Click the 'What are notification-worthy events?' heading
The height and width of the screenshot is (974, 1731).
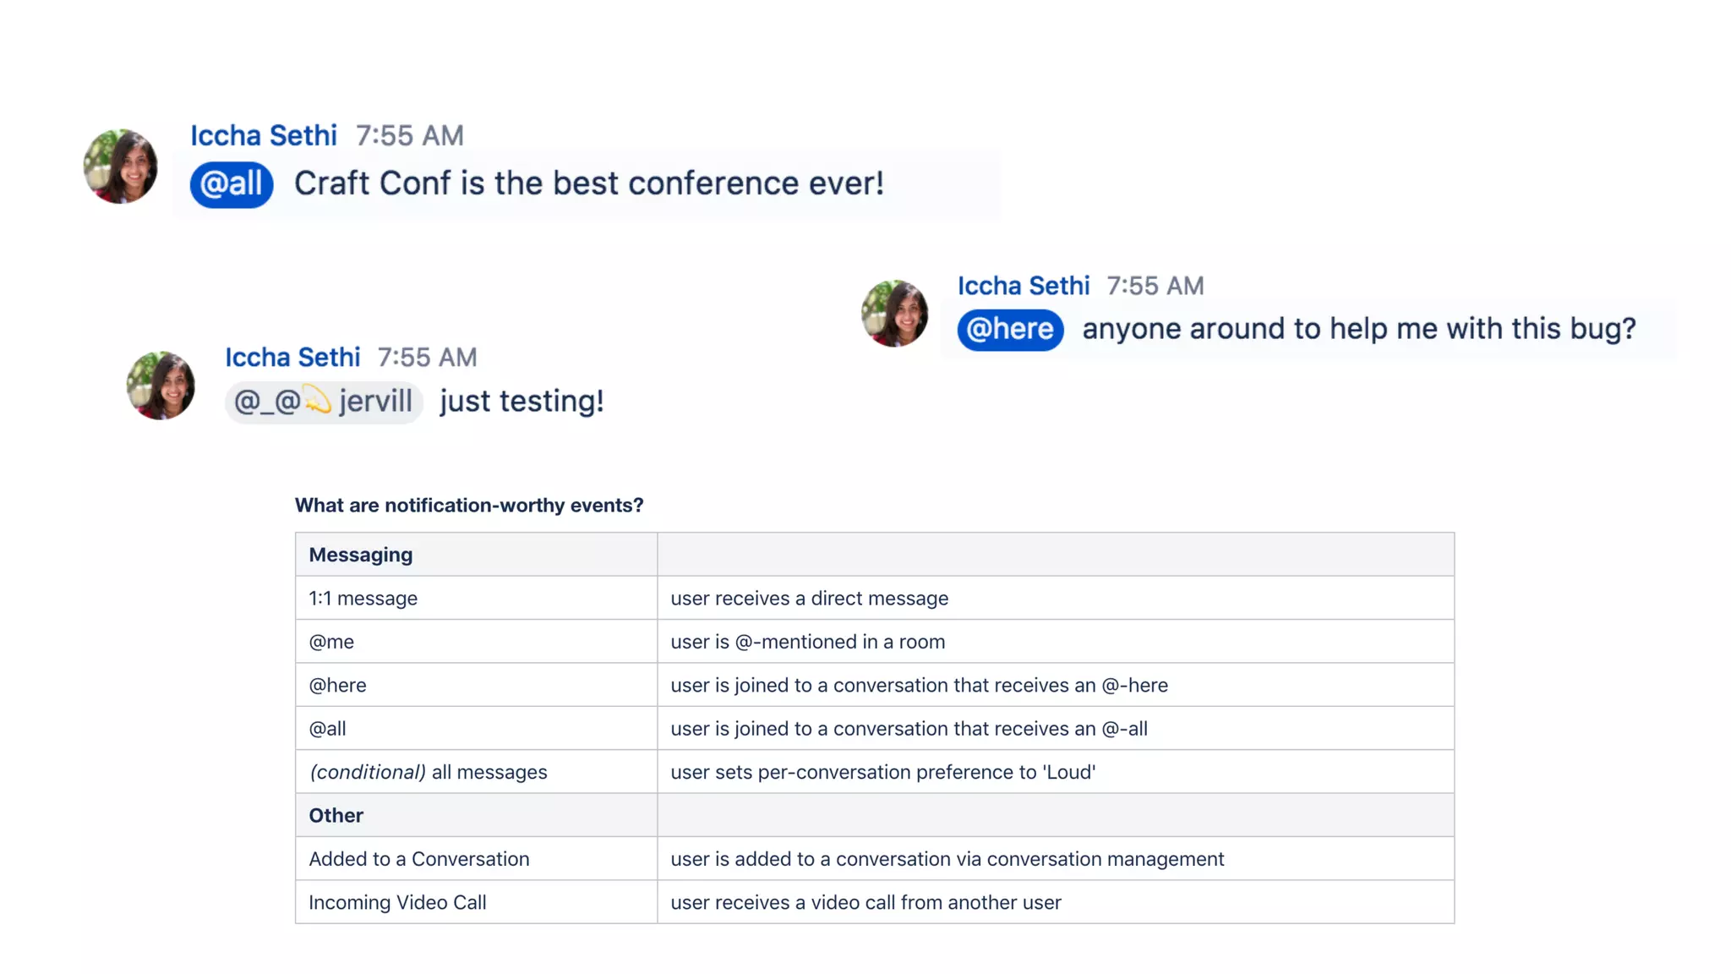tap(469, 506)
